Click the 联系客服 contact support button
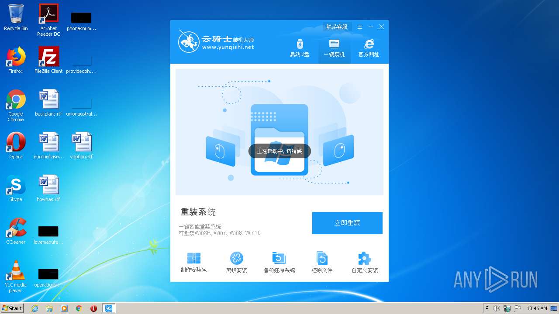559x314 pixels. pyautogui.click(x=337, y=27)
